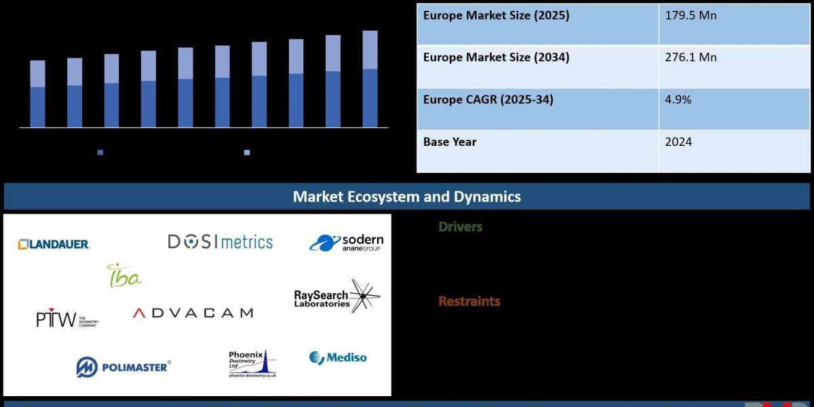Select the Polimaster logo
814x407 pixels.
pos(123,367)
